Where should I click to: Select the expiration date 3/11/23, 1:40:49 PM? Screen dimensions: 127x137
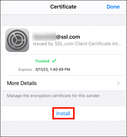coord(53,69)
